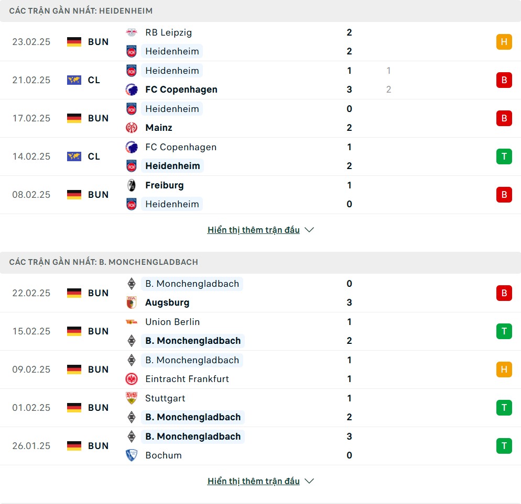Click the Bochum club crest icon
Image resolution: width=521 pixels, height=504 pixels.
tap(131, 455)
